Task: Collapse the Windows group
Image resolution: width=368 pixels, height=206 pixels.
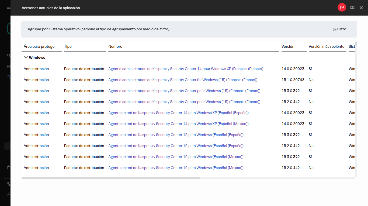Action: [26, 57]
